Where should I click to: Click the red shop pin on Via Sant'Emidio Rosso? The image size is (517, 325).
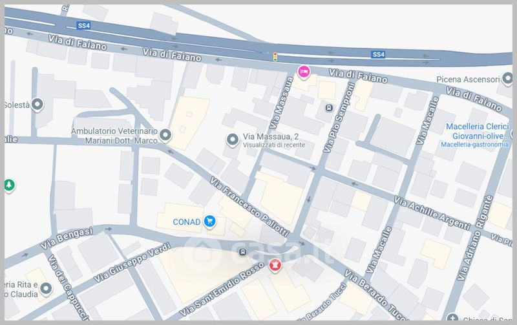click(x=277, y=265)
